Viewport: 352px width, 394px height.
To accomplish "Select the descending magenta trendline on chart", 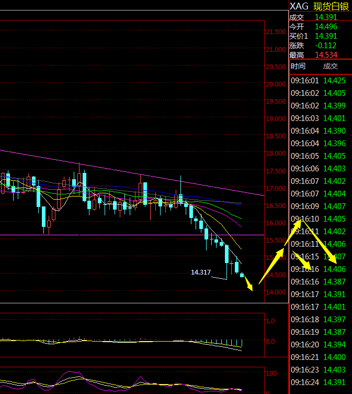I will (132, 173).
